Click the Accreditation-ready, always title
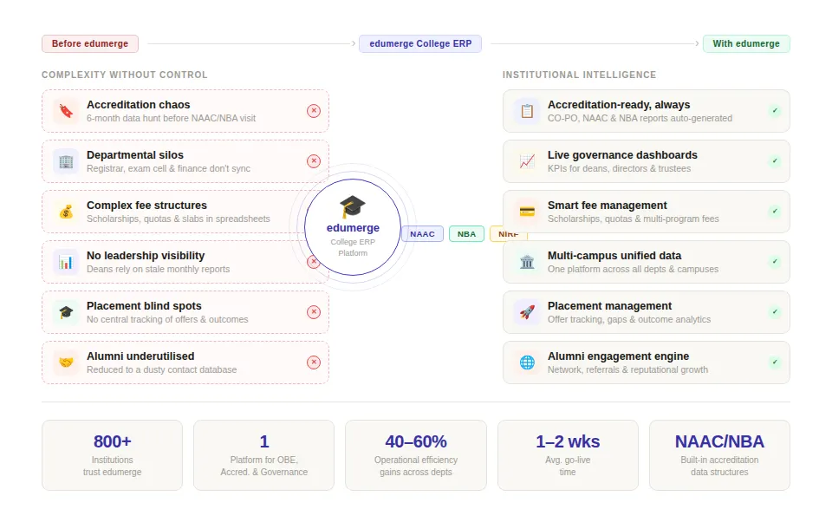Image resolution: width=832 pixels, height=529 pixels. pyautogui.click(x=619, y=105)
